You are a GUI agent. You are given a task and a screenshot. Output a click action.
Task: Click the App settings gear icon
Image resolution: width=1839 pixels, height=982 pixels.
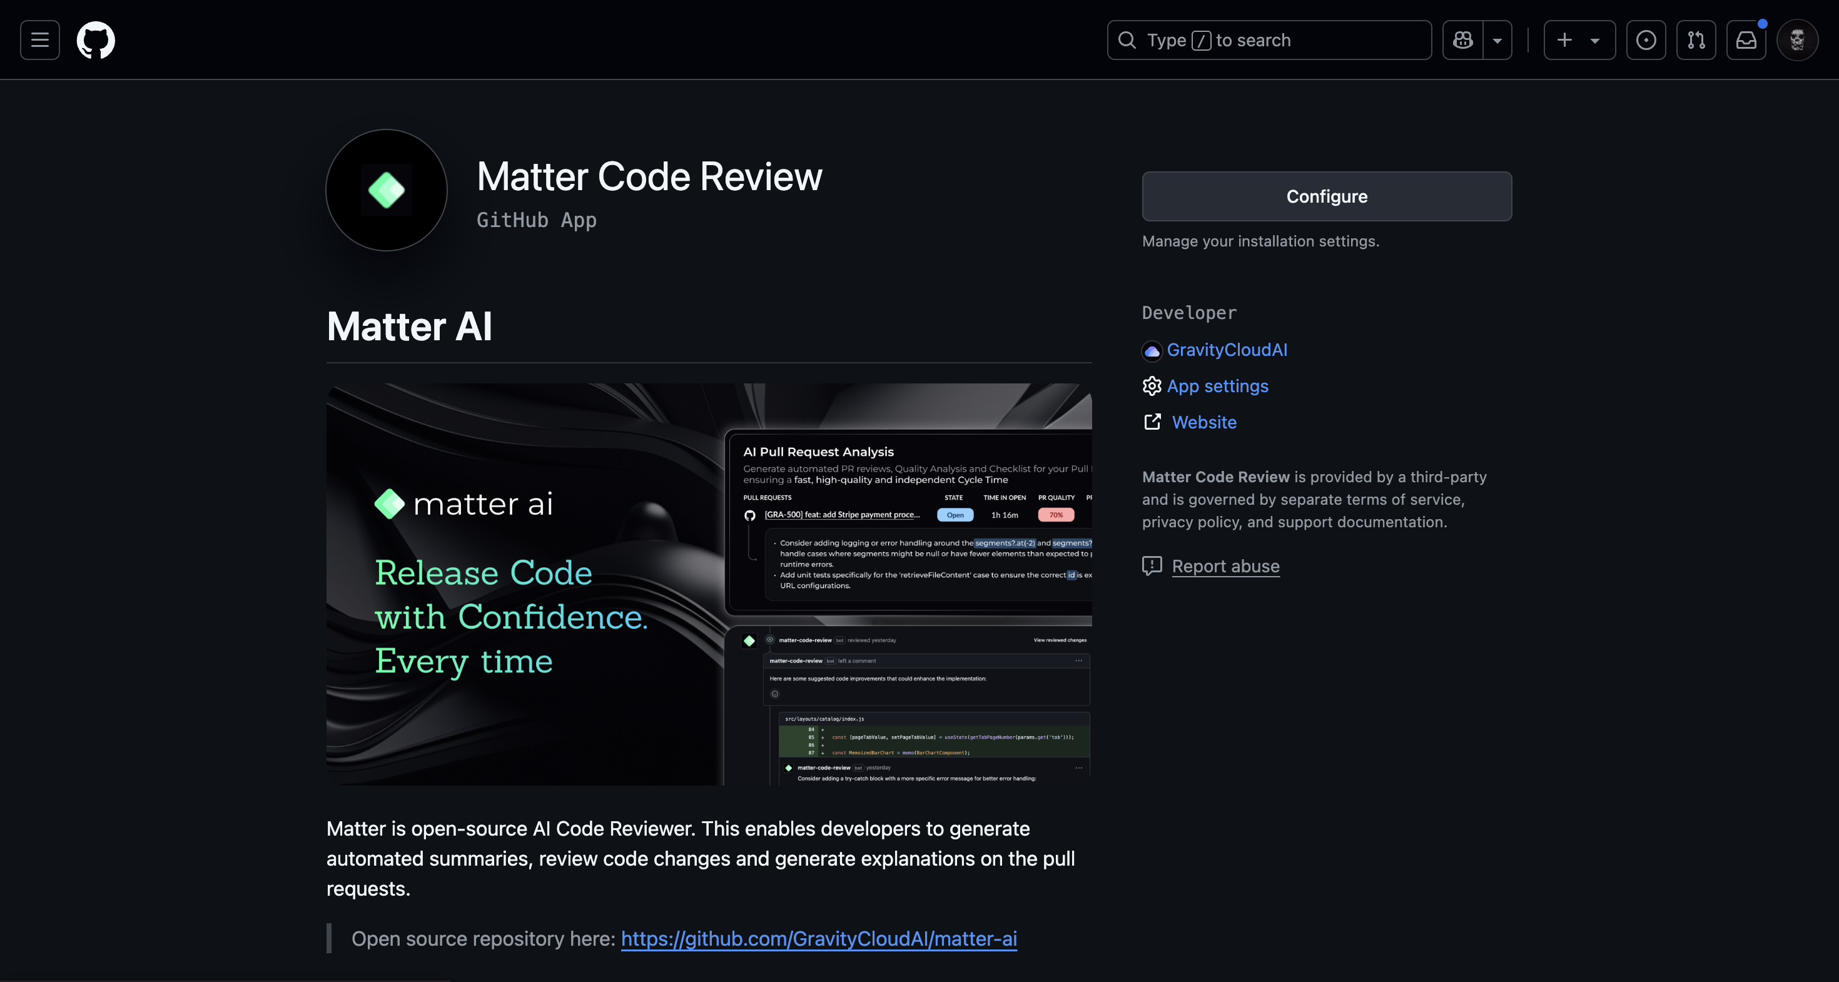pyautogui.click(x=1152, y=386)
